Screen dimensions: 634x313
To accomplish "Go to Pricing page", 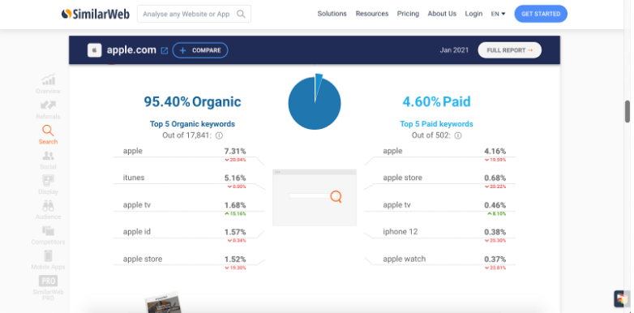I will (x=408, y=14).
